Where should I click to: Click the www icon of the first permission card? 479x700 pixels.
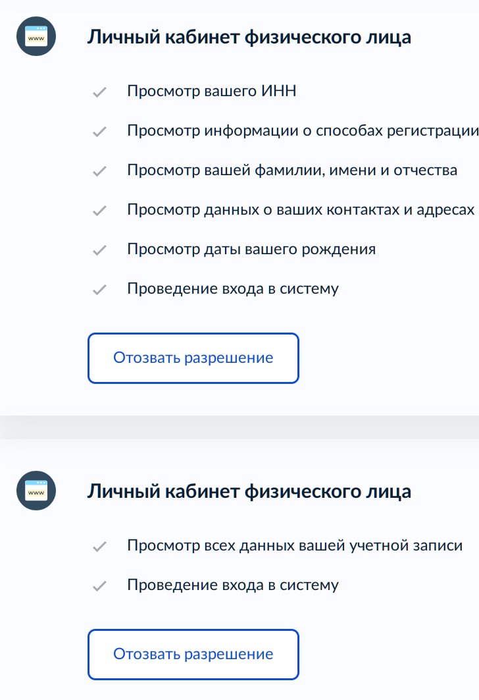[36, 36]
